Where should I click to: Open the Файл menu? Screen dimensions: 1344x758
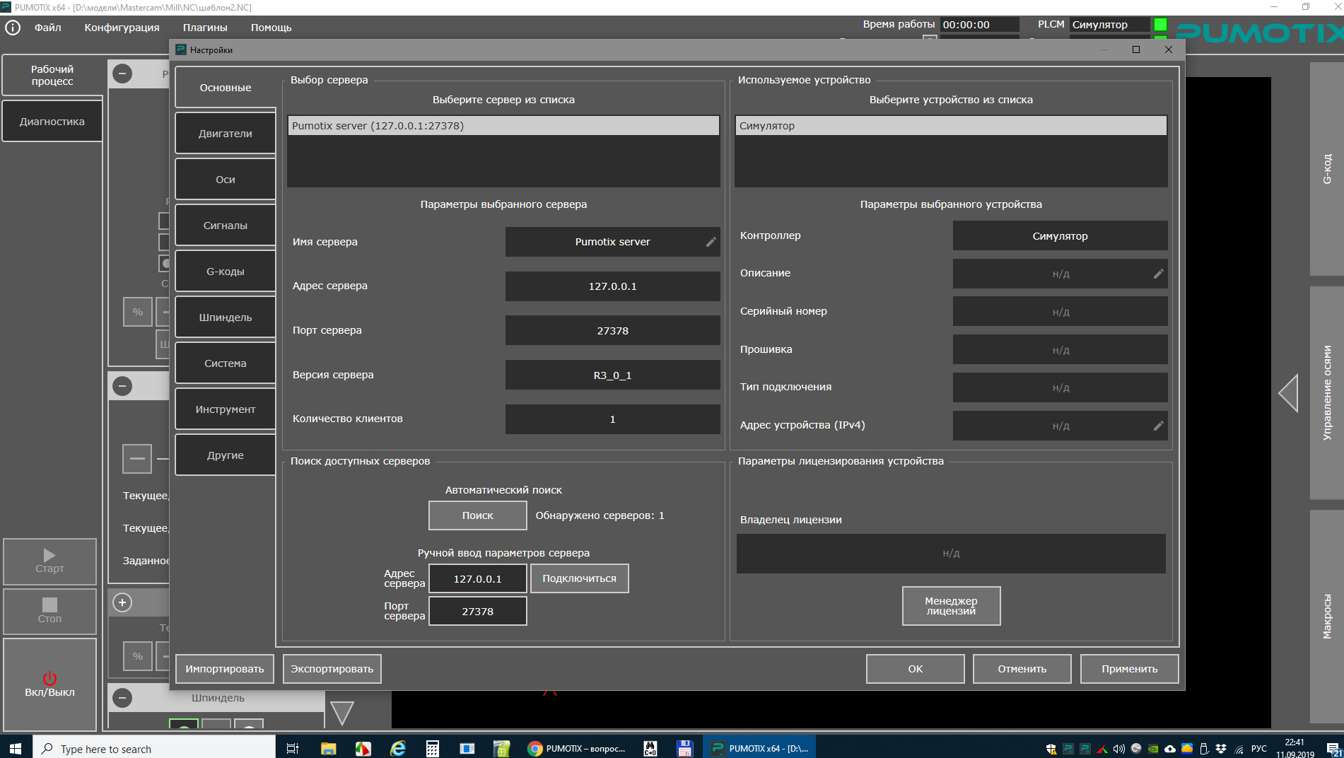pyautogui.click(x=48, y=28)
